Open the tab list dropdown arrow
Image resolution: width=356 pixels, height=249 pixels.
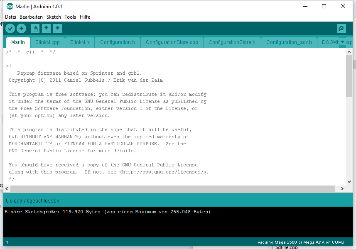pos(342,42)
